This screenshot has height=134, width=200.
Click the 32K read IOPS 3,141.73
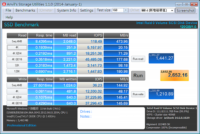[91, 65]
